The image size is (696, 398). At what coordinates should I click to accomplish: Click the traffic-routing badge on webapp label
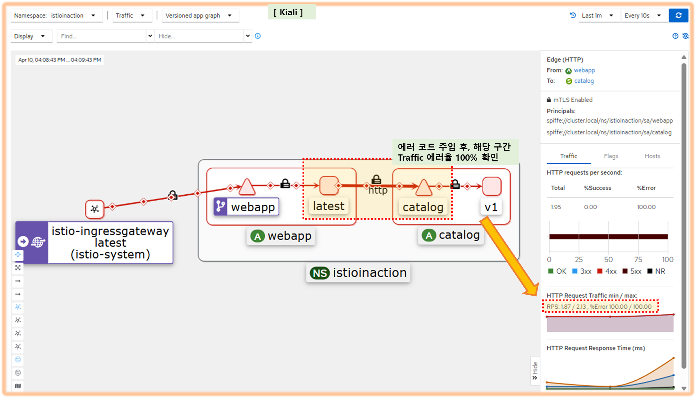click(221, 206)
